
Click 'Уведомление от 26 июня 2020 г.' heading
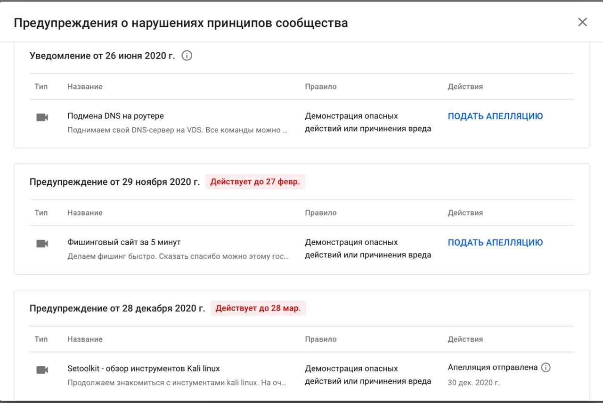pos(102,56)
